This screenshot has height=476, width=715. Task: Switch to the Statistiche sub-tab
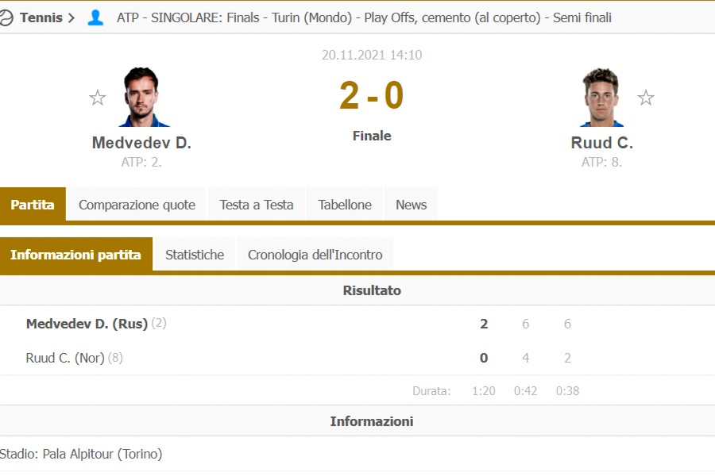(195, 255)
